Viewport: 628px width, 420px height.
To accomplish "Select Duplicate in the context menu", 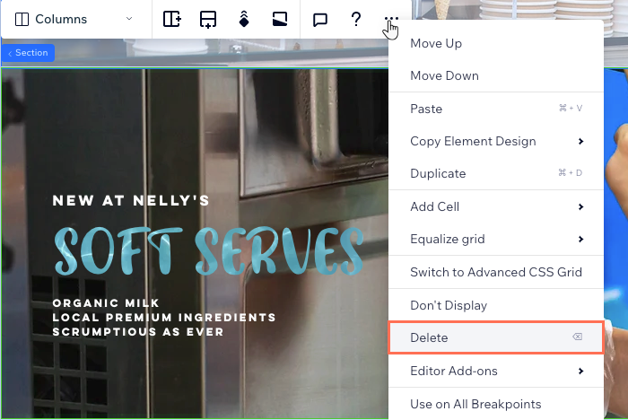I will pos(496,173).
